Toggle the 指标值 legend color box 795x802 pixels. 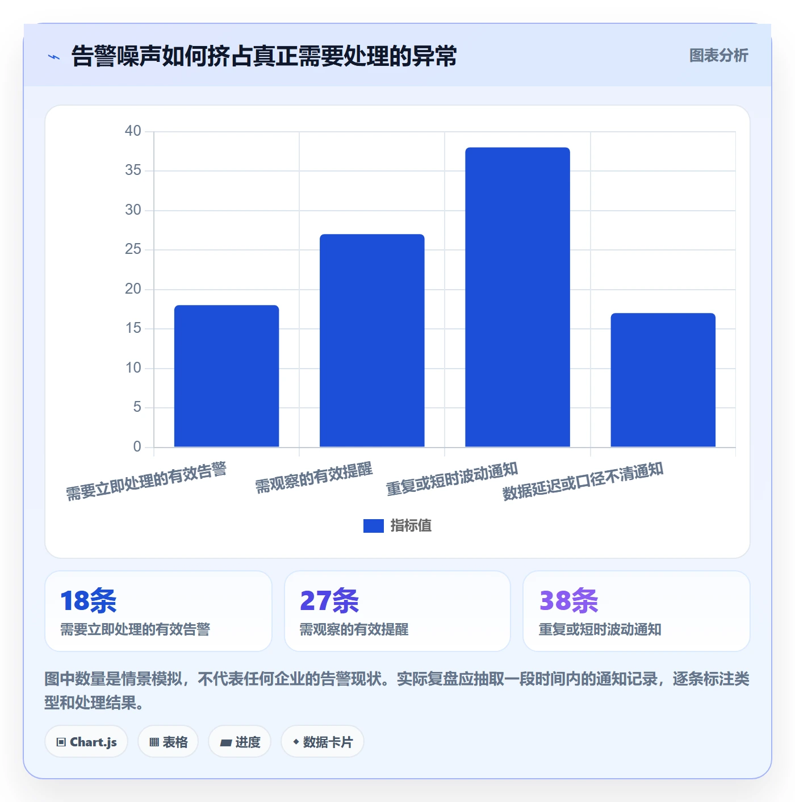pyautogui.click(x=373, y=526)
